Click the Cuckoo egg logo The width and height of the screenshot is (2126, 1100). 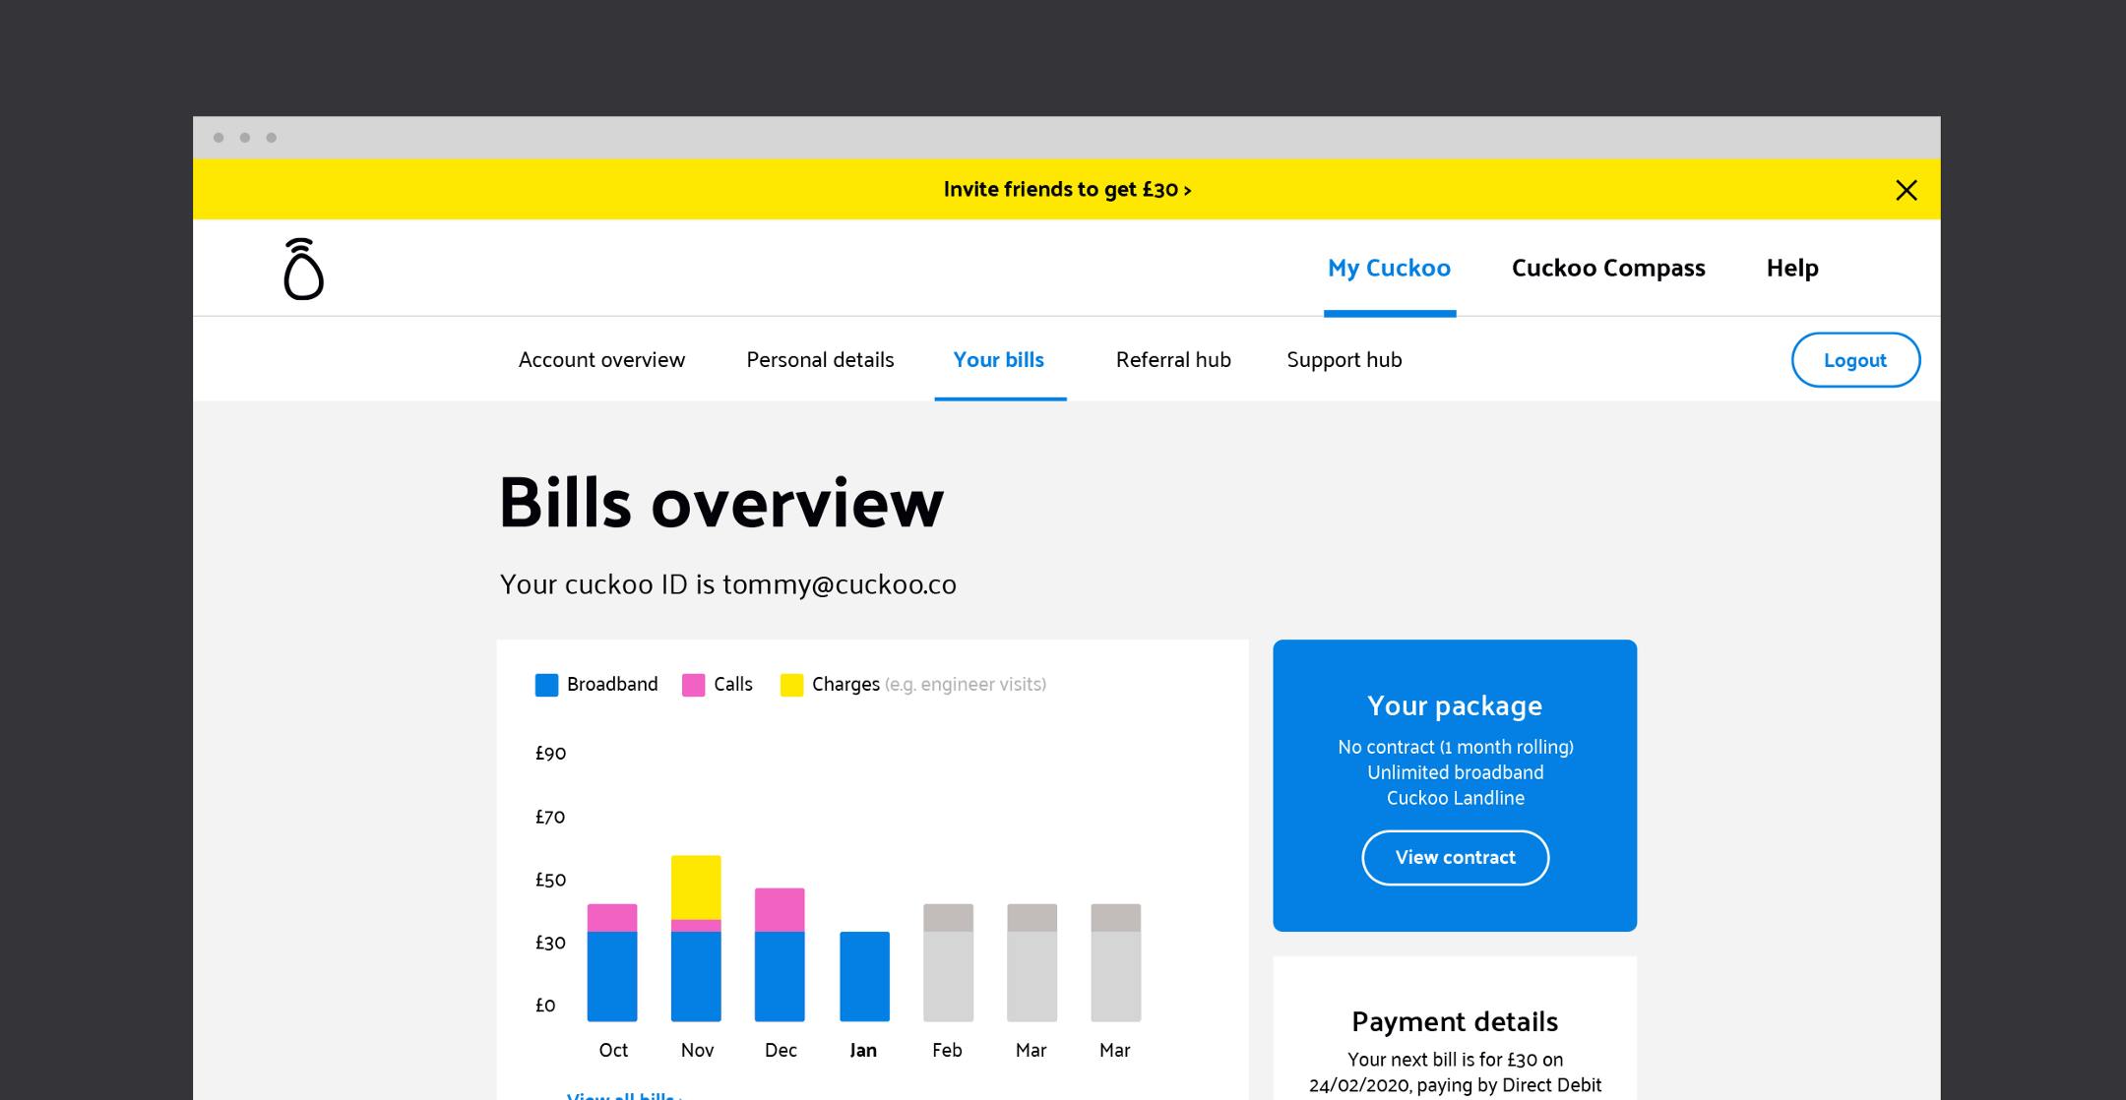click(x=303, y=269)
